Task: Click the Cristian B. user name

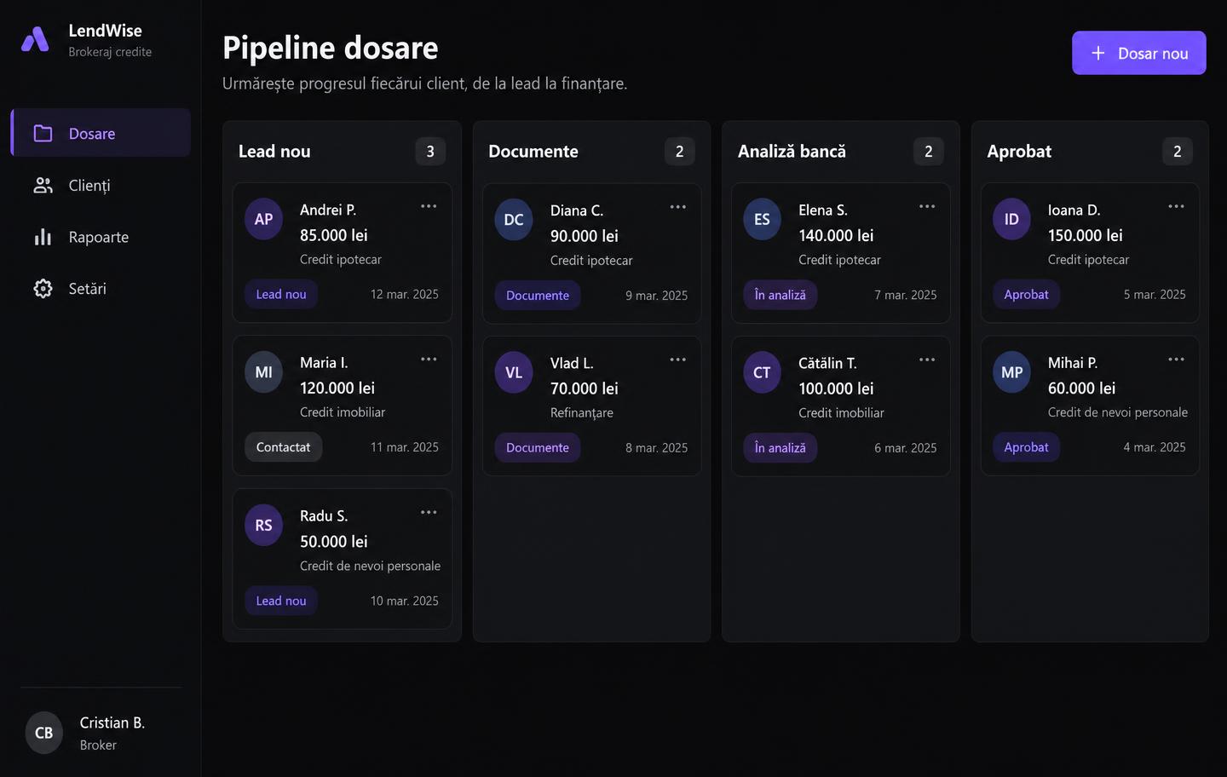Action: pyautogui.click(x=112, y=722)
